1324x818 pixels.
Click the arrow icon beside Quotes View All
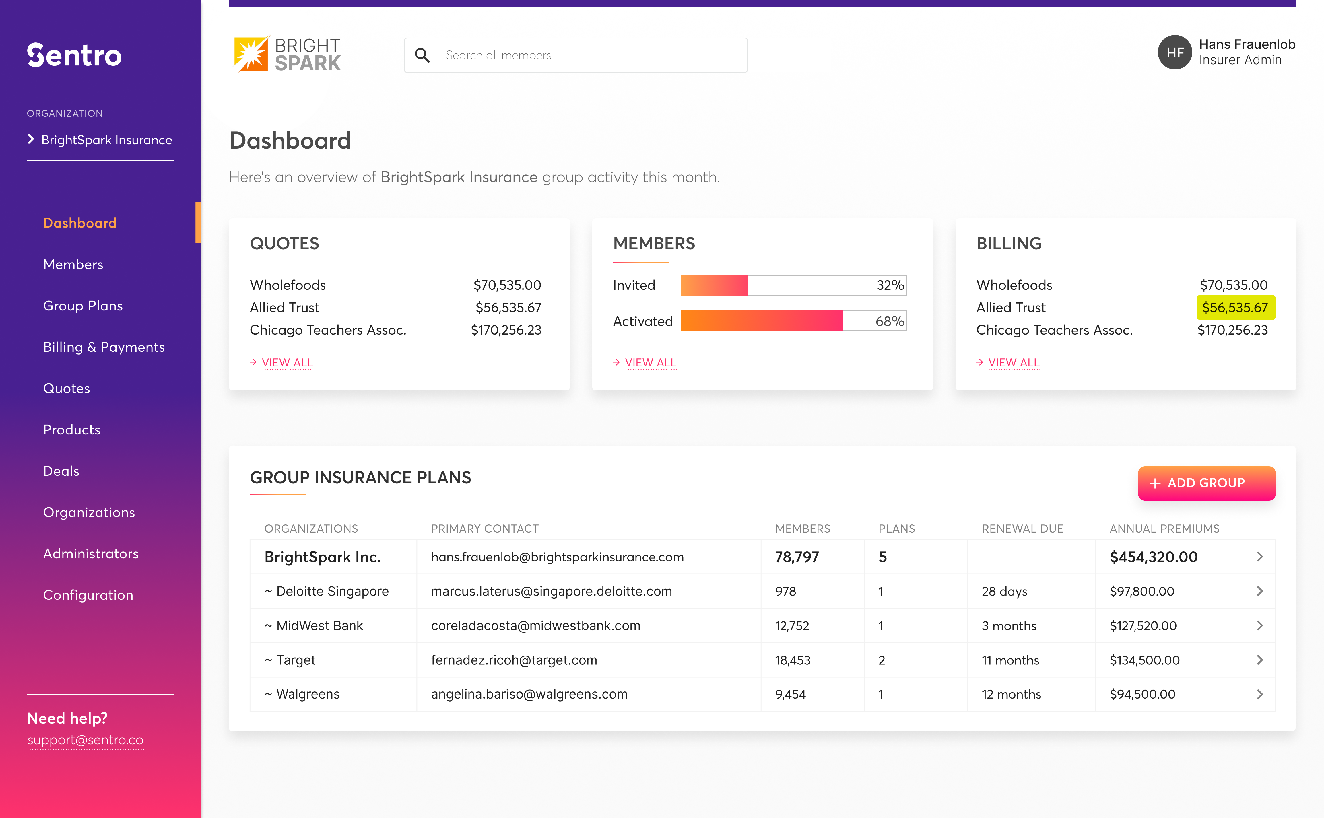click(x=253, y=362)
